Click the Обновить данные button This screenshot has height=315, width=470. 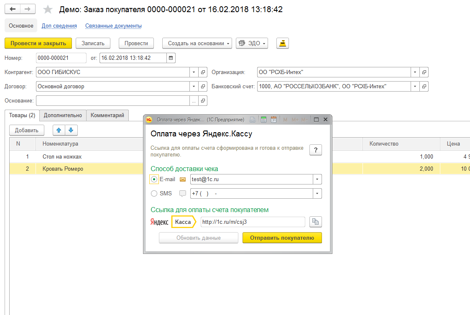tap(199, 238)
